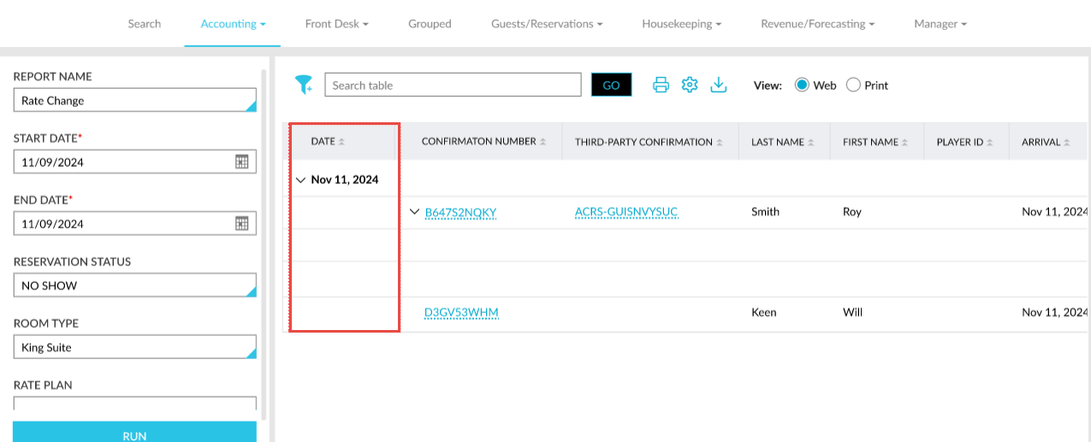Screen dimensions: 1091x442
Task: Expand the B647S2NQKY reservation row
Action: (x=414, y=212)
